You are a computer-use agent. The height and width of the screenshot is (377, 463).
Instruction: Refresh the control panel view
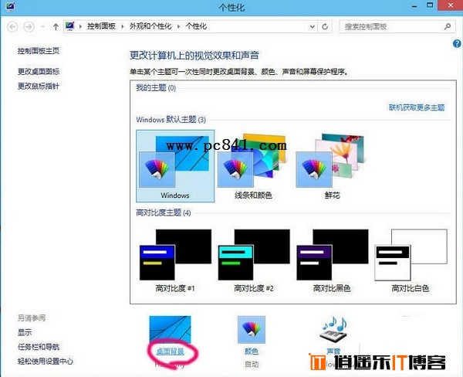coord(325,27)
